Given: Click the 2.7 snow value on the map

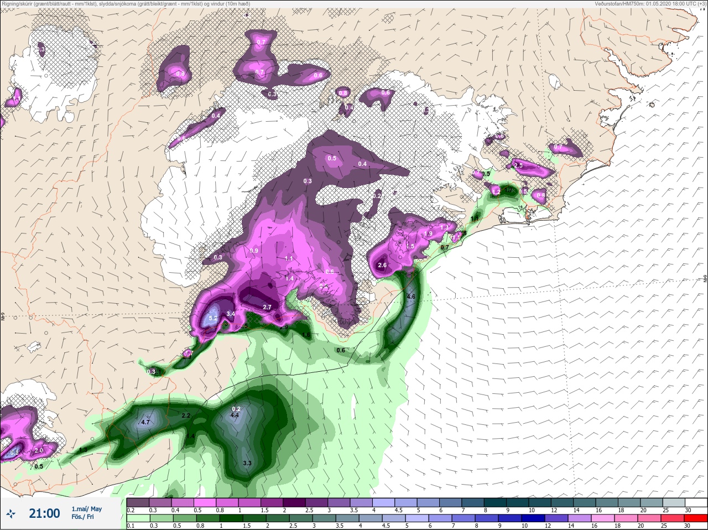Looking at the screenshot, I should coord(267,307).
